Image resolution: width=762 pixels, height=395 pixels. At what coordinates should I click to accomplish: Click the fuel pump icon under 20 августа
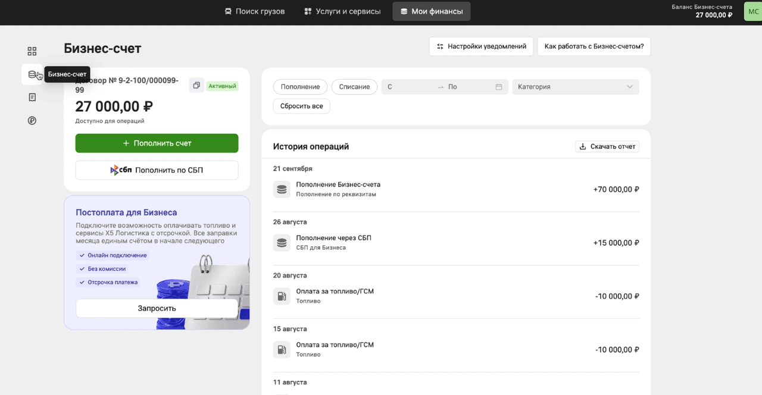tap(282, 296)
